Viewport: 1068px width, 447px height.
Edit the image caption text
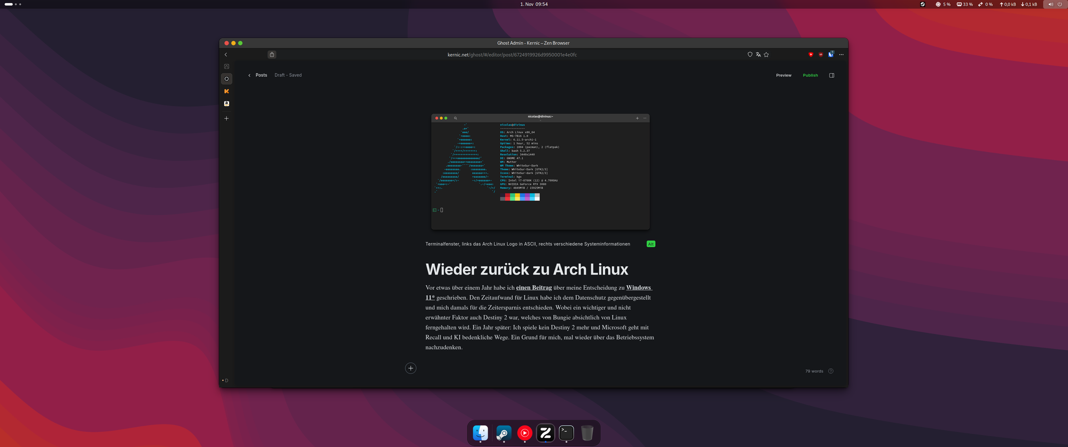(528, 244)
